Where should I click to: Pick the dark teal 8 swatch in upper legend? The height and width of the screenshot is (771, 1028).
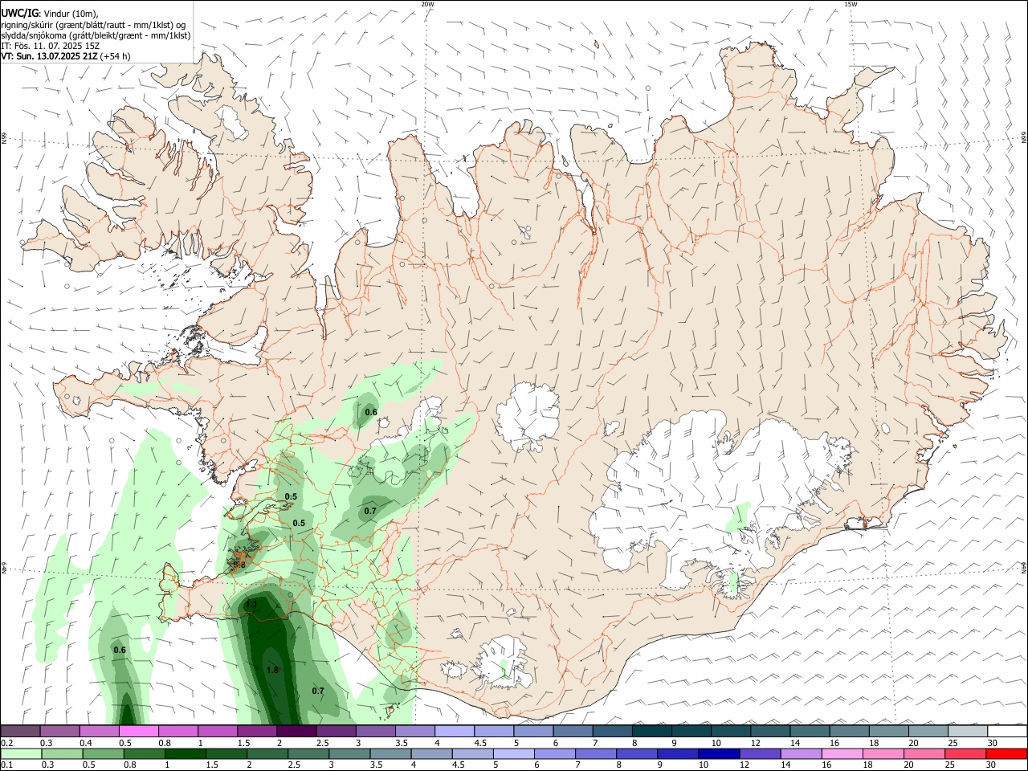pos(651,731)
